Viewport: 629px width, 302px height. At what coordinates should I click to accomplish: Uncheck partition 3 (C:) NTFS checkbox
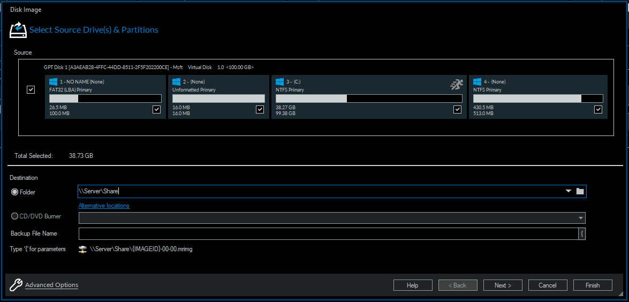pyautogui.click(x=457, y=109)
